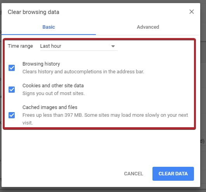Image resolution: width=206 pixels, height=192 pixels.
Task: Uncheck the Browsing history checkbox
Action: pyautogui.click(x=12, y=68)
